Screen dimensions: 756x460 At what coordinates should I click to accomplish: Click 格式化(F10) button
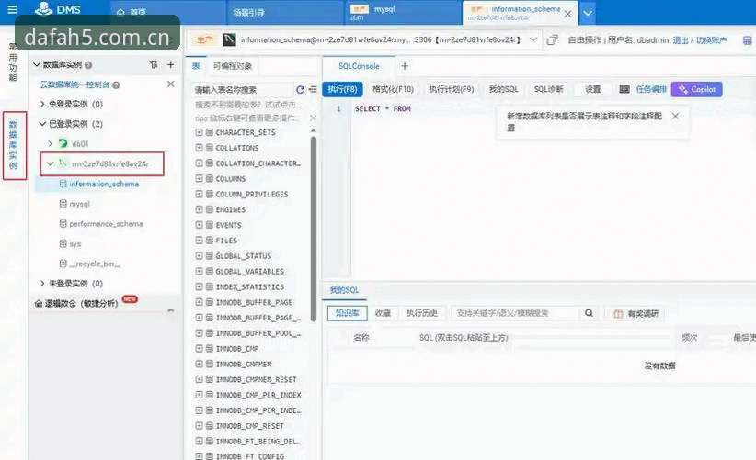click(393, 89)
